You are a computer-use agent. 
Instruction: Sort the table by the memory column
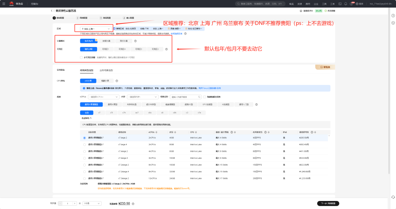click(x=175, y=132)
